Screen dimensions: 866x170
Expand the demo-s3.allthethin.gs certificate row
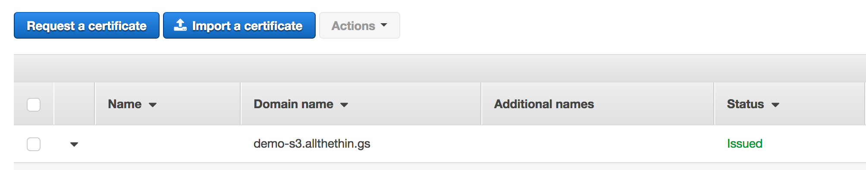point(74,144)
